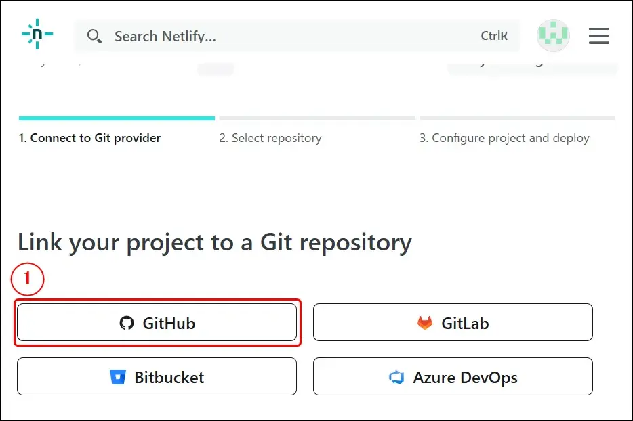This screenshot has width=633, height=421.
Task: Click the search magnifier icon
Action: tap(95, 37)
